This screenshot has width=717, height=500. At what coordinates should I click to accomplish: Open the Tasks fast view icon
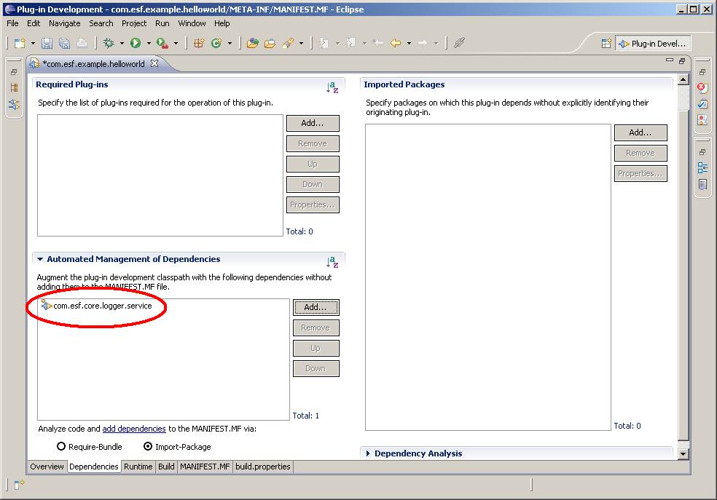[702, 103]
